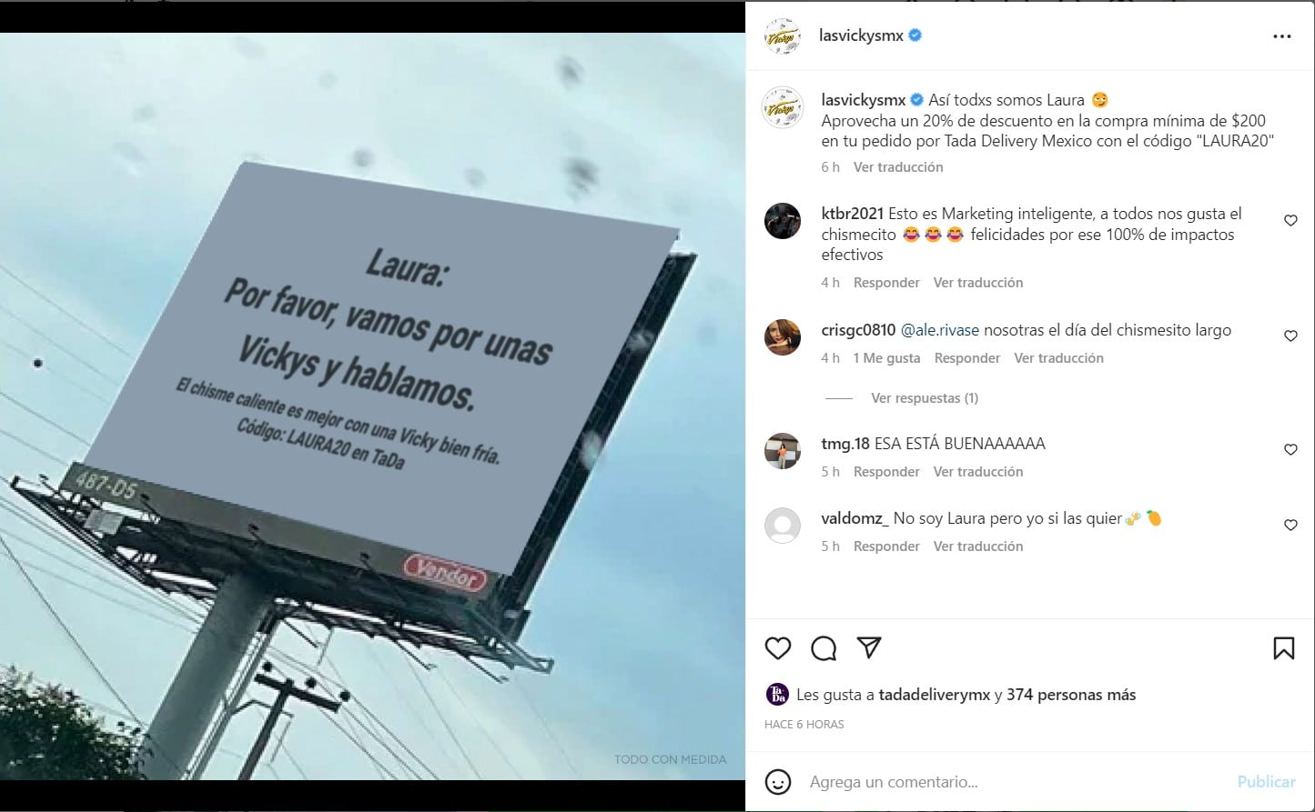The width and height of the screenshot is (1315, 812).
Task: Like valdomz_'s comment heart
Action: [1290, 526]
